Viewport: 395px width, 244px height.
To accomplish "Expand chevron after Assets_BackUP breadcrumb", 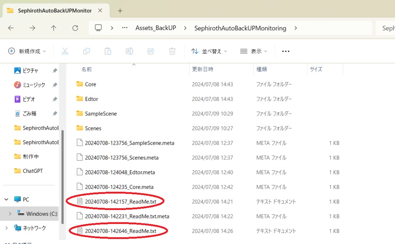I will (185, 28).
